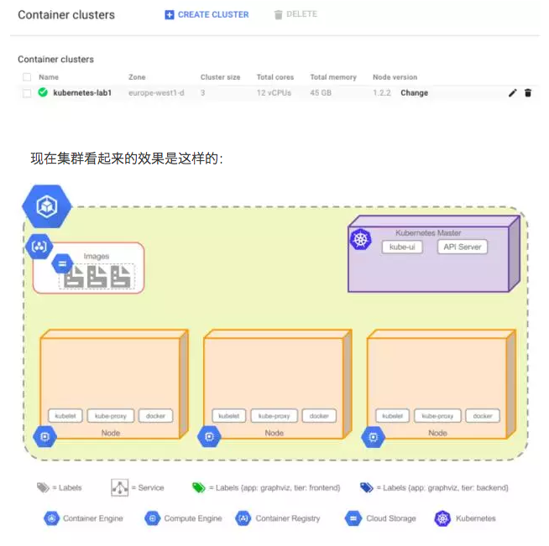Click docker box in the middle Node
The height and width of the screenshot is (546, 549).
(x=319, y=416)
